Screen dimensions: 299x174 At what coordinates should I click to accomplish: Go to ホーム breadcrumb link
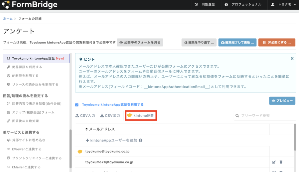[8, 19]
